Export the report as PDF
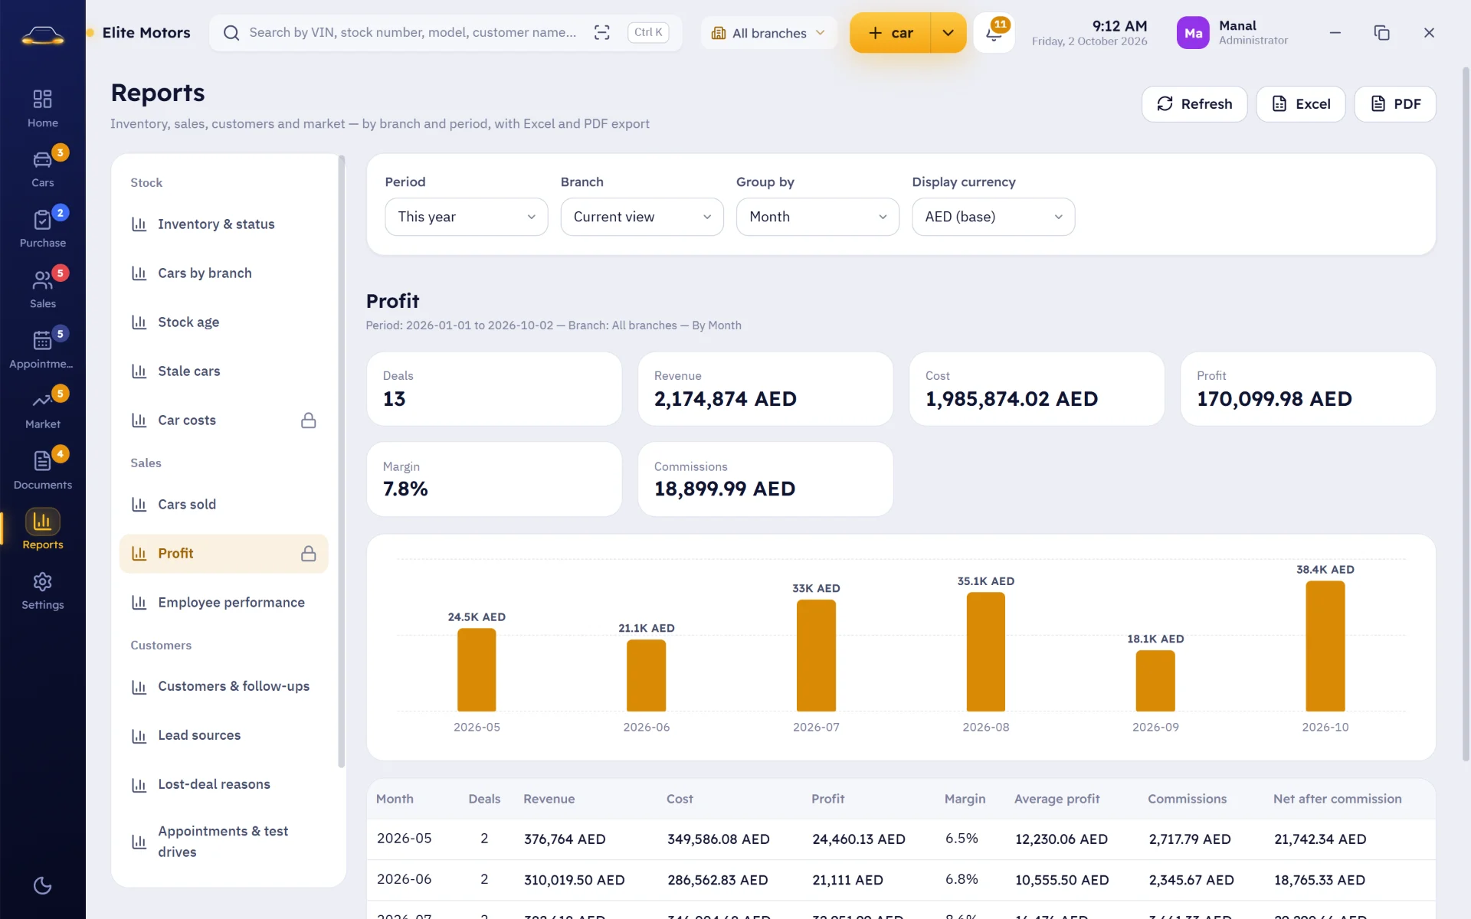 (1395, 103)
